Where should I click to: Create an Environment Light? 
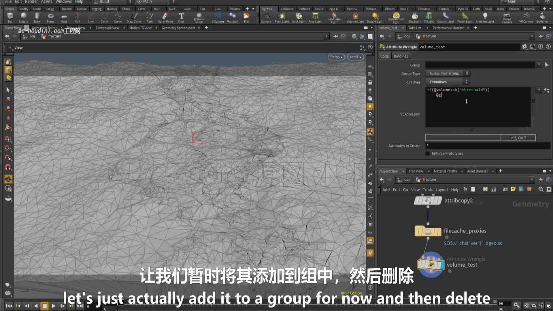click(x=396, y=18)
